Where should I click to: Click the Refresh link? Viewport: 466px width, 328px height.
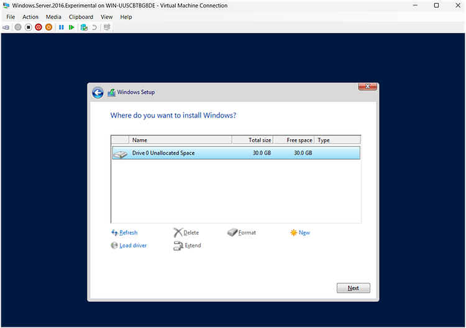129,232
